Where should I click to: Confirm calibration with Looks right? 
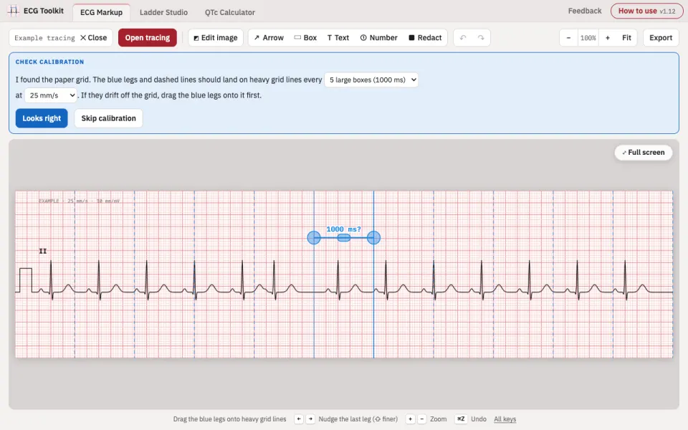[42, 118]
